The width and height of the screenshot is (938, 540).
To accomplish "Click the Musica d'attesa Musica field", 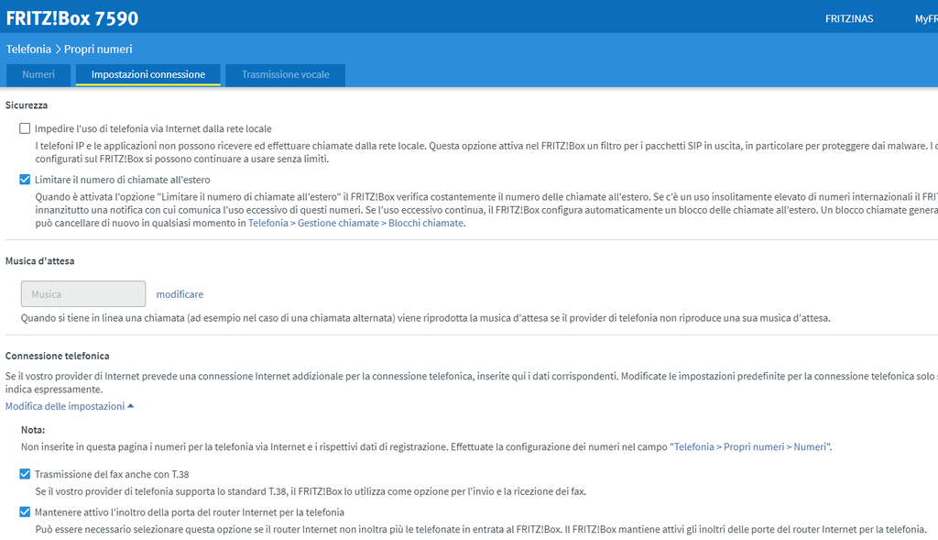I will click(83, 294).
